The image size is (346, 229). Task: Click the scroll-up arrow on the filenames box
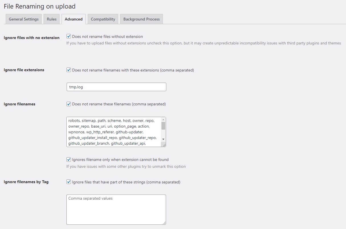point(163,119)
